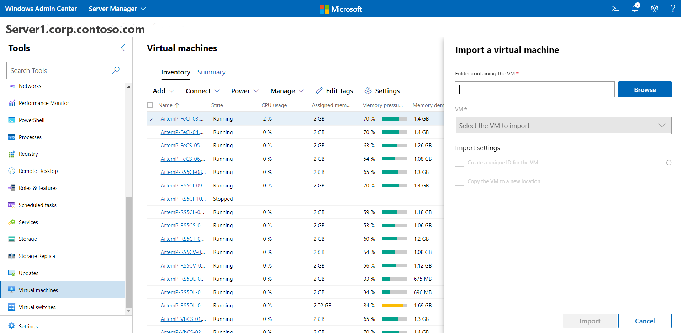Click the folder containing the VM input field
The image size is (681, 333).
[x=534, y=89]
